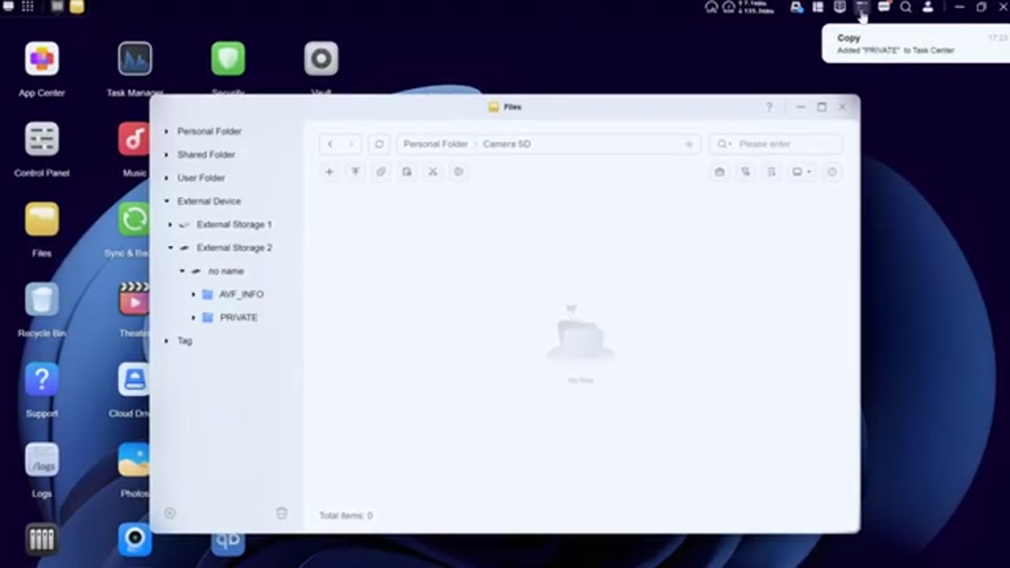Image resolution: width=1010 pixels, height=568 pixels.
Task: Go forward with the next-folder arrow
Action: [351, 144]
